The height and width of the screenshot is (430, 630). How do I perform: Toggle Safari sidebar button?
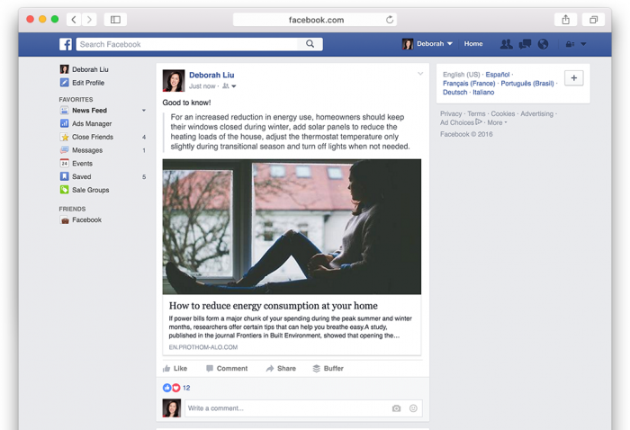115,20
